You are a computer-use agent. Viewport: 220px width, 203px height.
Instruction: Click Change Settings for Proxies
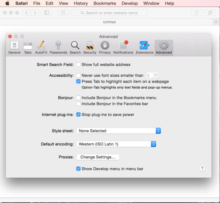(98, 157)
